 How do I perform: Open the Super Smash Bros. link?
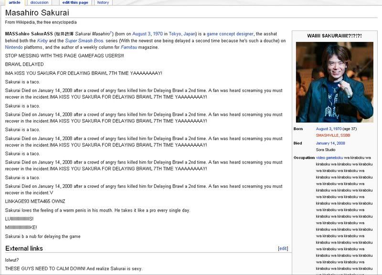pos(85,41)
